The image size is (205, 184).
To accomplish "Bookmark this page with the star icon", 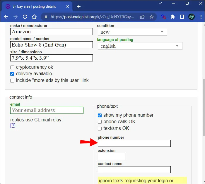I will (152, 17).
